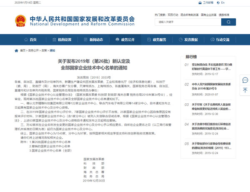The width and height of the screenshot is (250, 192).
Task: Click the speech icon beside 互动交流
Action: (x=212, y=40)
